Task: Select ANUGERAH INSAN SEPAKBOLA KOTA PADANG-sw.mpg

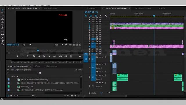Action: coord(42,90)
